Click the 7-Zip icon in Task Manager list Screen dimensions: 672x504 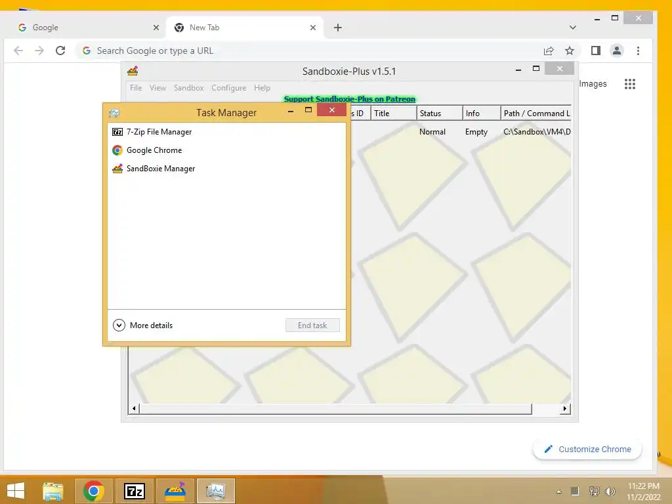click(117, 132)
